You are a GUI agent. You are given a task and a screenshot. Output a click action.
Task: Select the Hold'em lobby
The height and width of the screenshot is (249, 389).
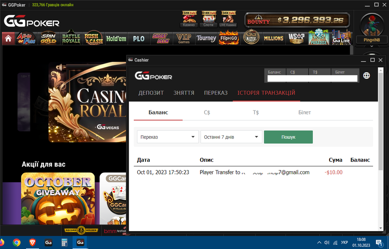click(x=116, y=39)
